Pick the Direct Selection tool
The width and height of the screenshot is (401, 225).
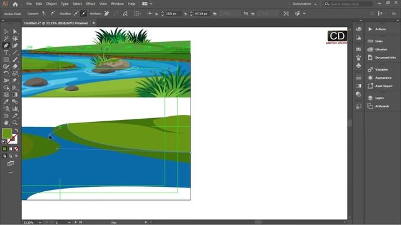(15, 32)
